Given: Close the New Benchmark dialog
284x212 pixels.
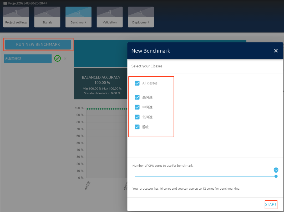Looking at the screenshot, I should click(276, 51).
